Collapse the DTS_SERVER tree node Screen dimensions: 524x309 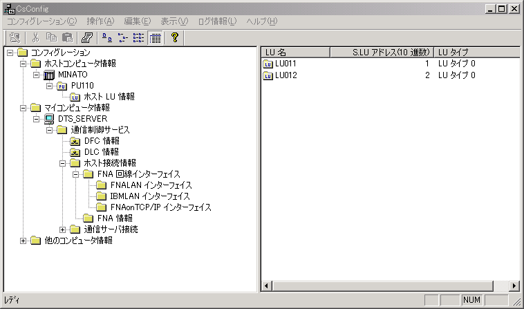click(x=36, y=119)
